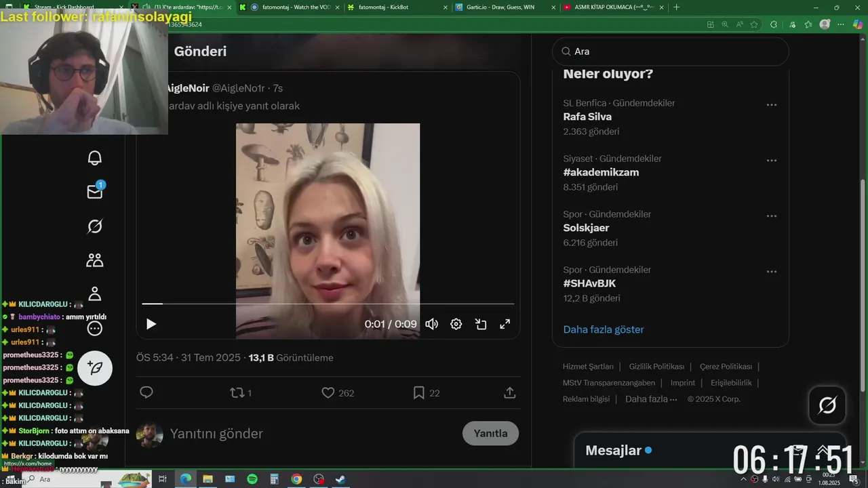The width and height of the screenshot is (868, 488).
Task: Open Gizlilik Politikası footer link
Action: tap(656, 366)
